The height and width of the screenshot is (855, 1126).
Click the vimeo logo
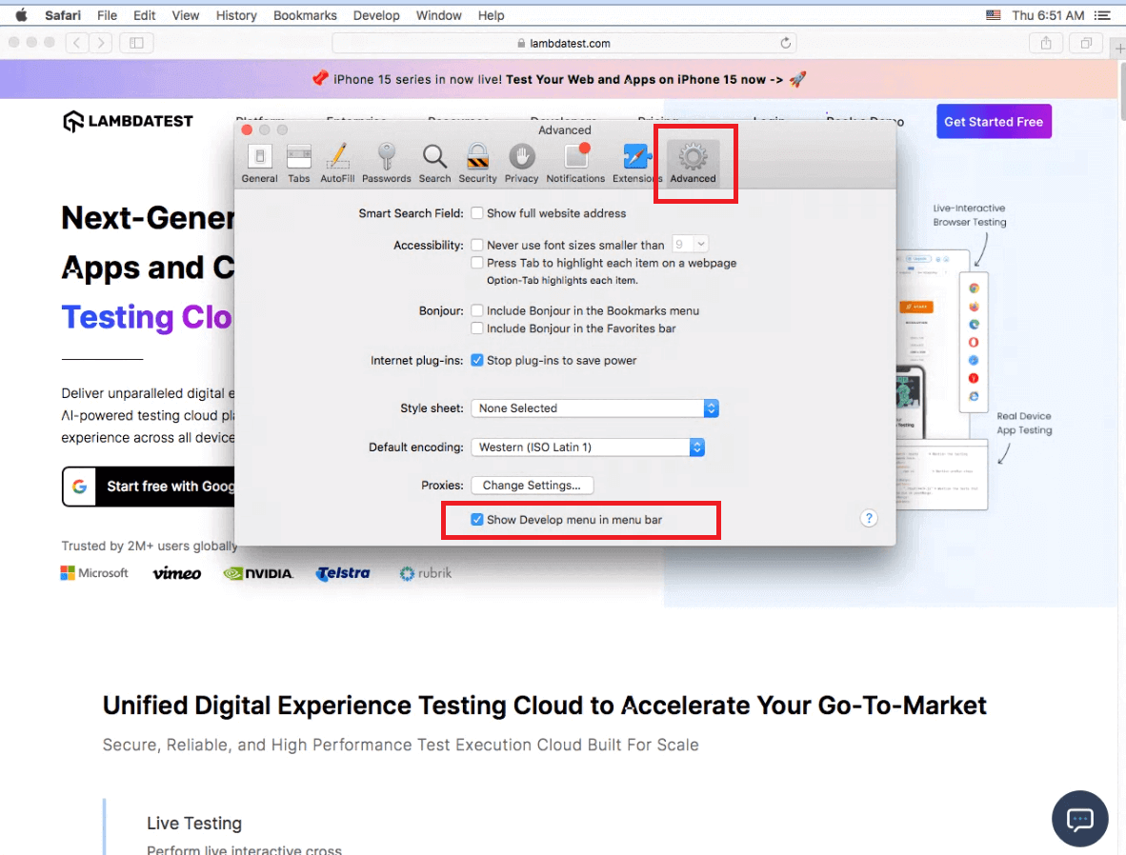point(176,573)
